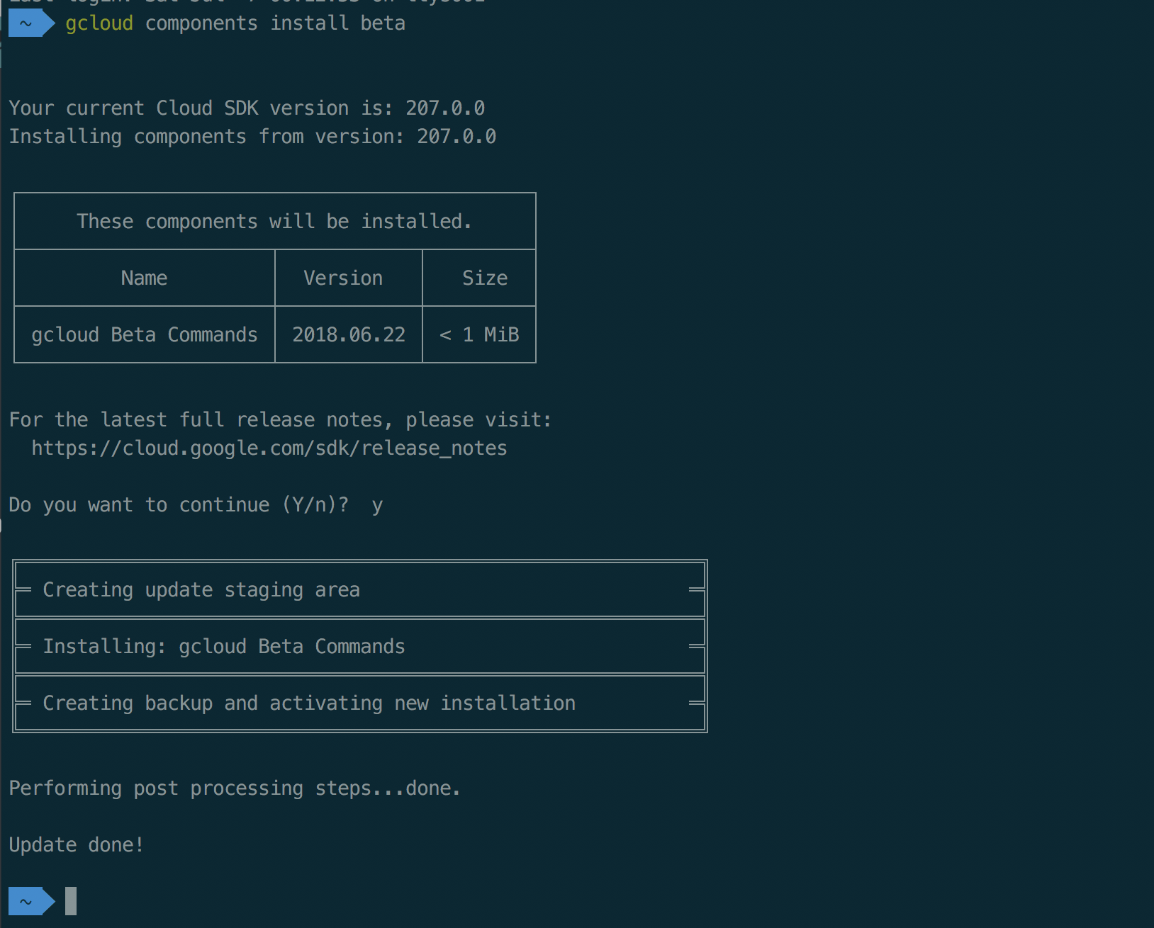Click the 'gcloud Beta Commands' table cell
The height and width of the screenshot is (928, 1154).
[x=145, y=335]
